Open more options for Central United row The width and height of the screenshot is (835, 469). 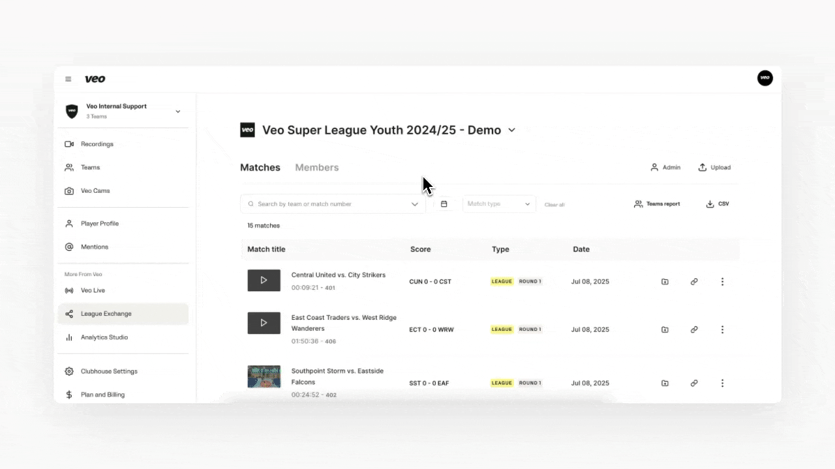click(x=722, y=282)
